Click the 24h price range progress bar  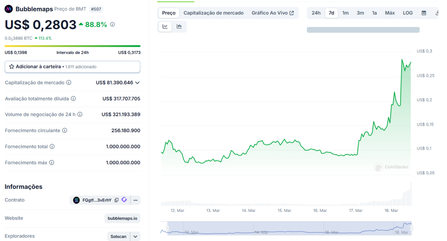72,46
